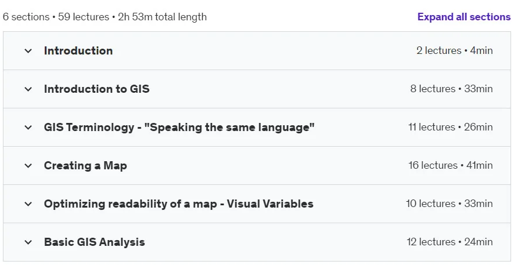Toggle chevron beside GIS Terminology section
The height and width of the screenshot is (265, 514).
coord(28,128)
